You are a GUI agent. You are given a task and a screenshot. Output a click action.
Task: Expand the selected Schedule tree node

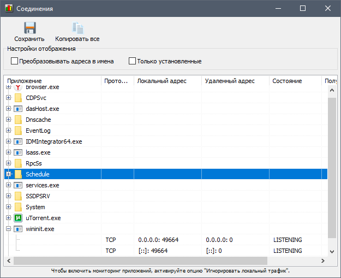(x=9, y=174)
